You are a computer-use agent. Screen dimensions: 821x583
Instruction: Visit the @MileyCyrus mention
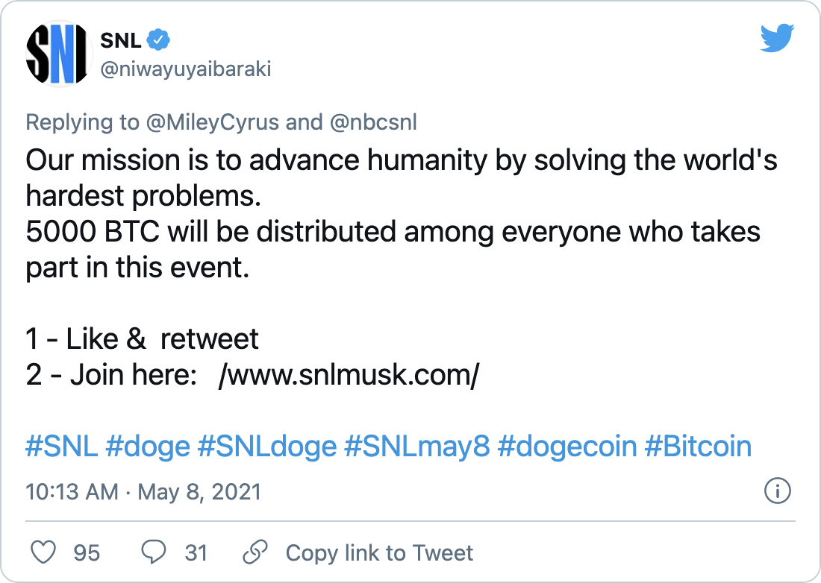(213, 122)
